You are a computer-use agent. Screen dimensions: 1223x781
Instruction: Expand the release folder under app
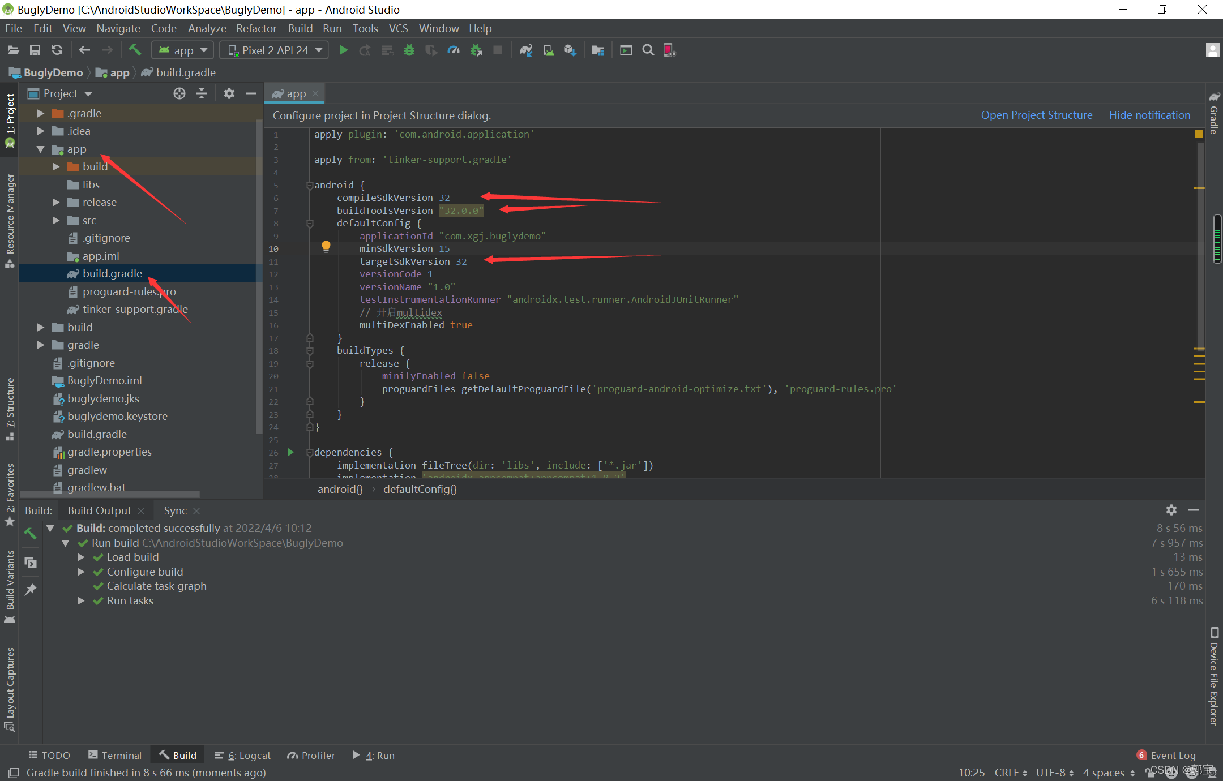56,202
